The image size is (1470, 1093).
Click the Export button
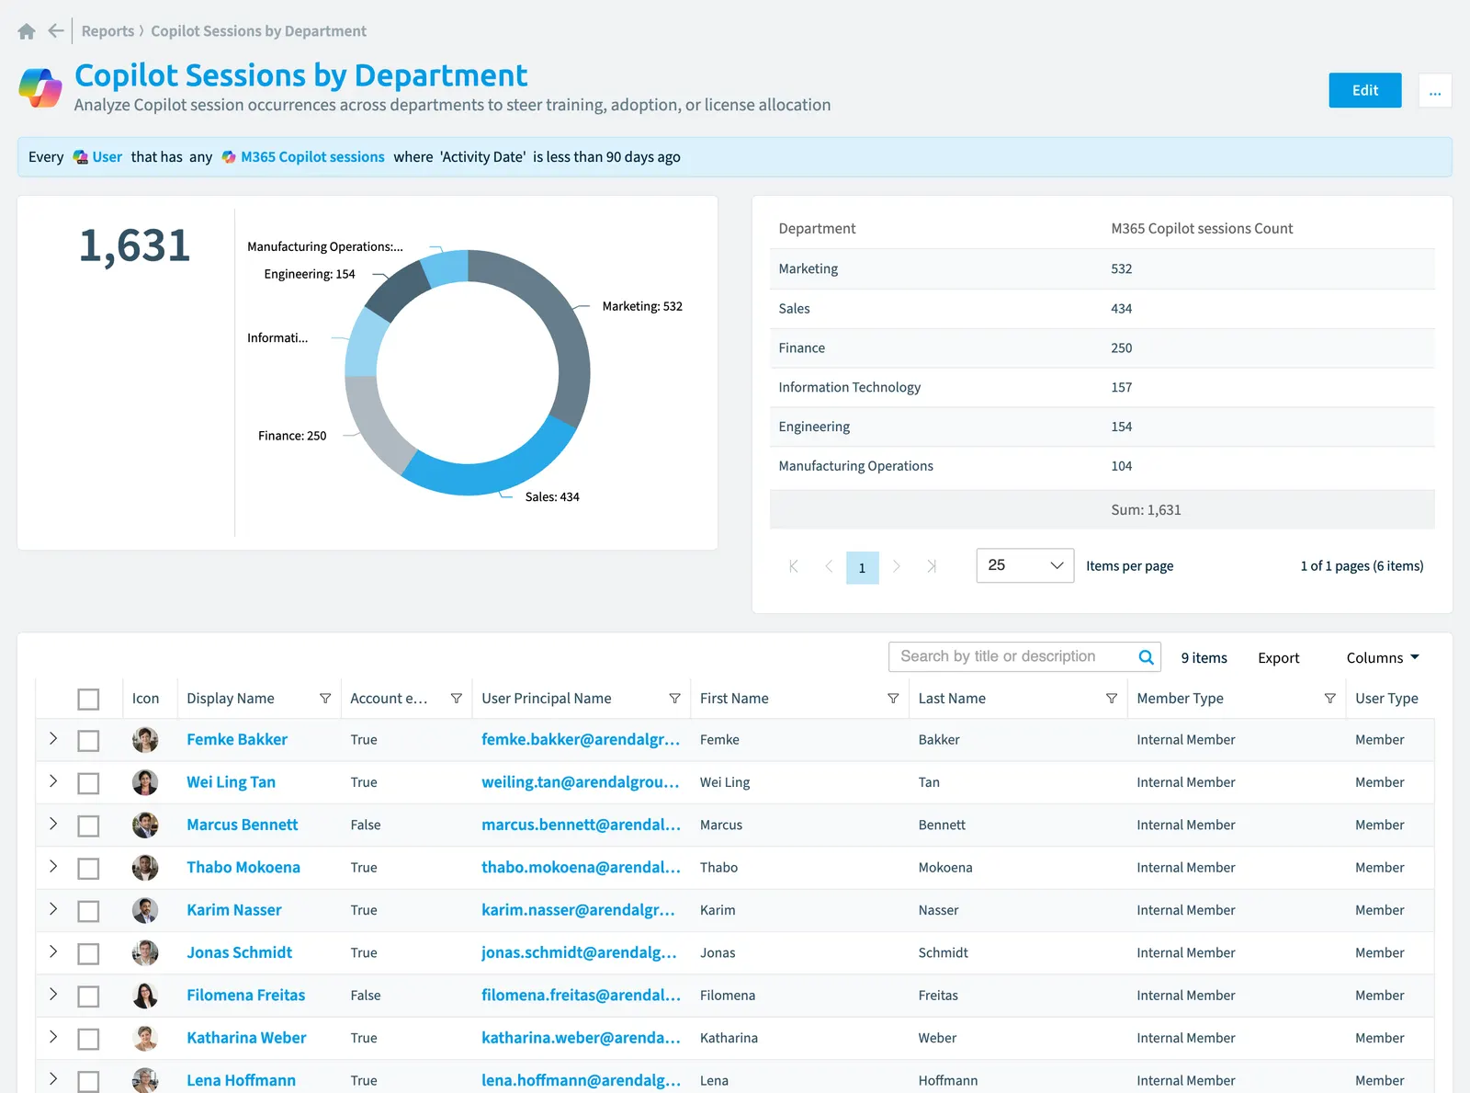pyautogui.click(x=1278, y=658)
